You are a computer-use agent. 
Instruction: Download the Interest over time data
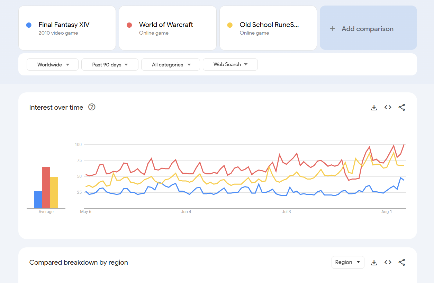click(x=374, y=108)
